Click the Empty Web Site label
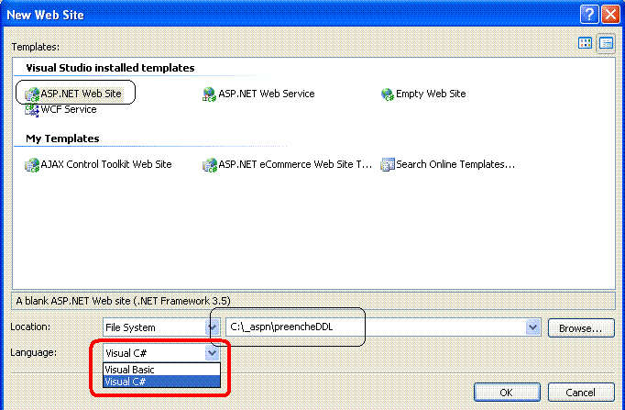The image size is (625, 410). (431, 94)
